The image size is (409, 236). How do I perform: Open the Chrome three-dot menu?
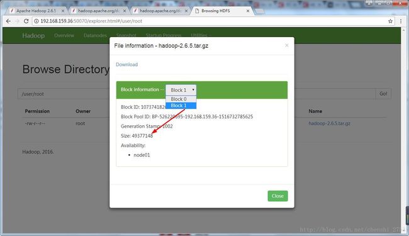click(401, 21)
